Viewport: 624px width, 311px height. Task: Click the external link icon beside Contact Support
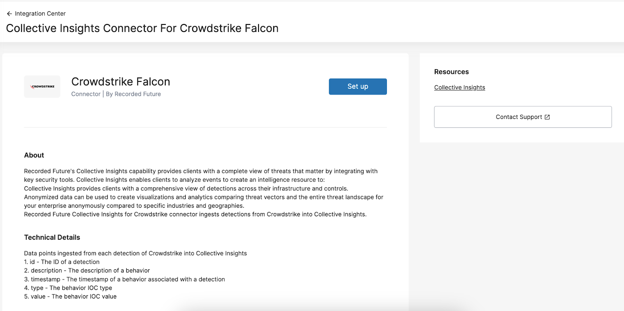click(x=547, y=117)
